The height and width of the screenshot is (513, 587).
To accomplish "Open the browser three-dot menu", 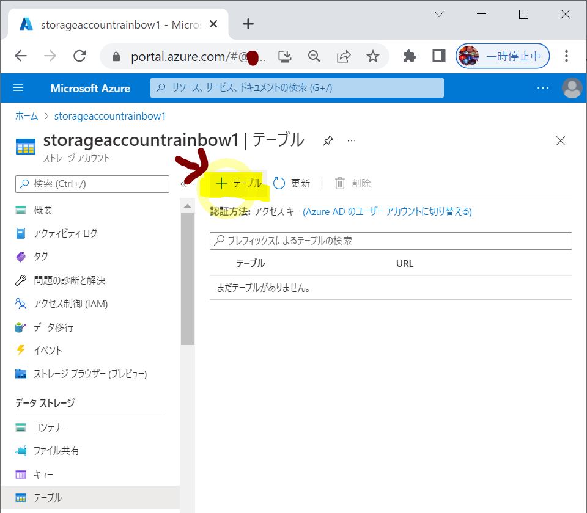I will coord(566,56).
